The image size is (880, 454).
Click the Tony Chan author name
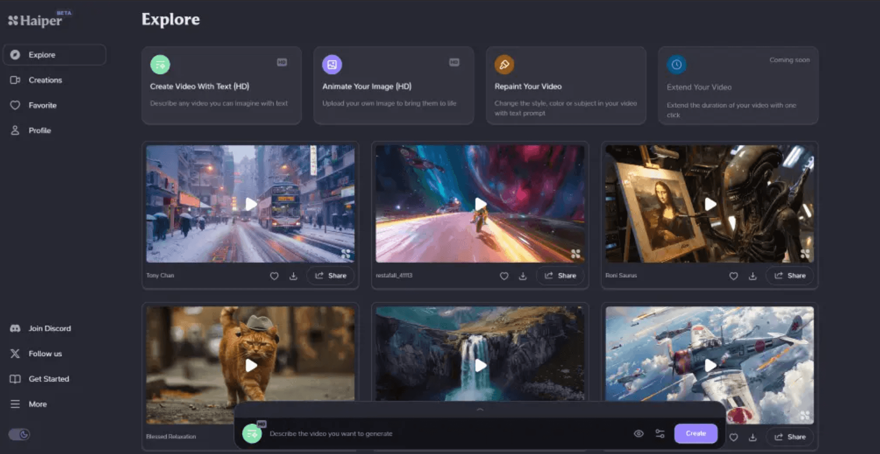(x=160, y=276)
